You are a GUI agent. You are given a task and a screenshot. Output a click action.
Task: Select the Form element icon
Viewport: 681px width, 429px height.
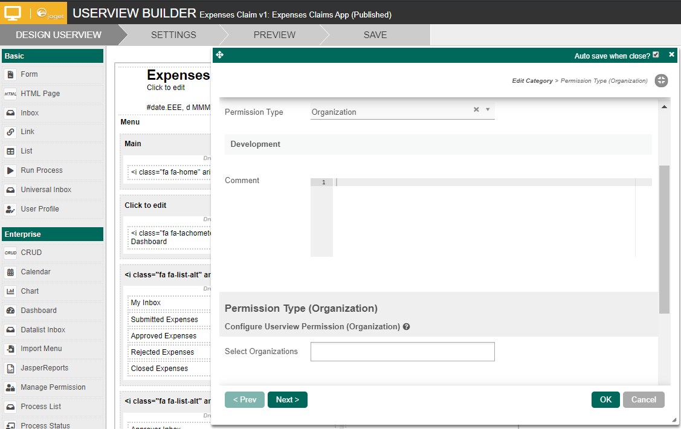pos(10,74)
